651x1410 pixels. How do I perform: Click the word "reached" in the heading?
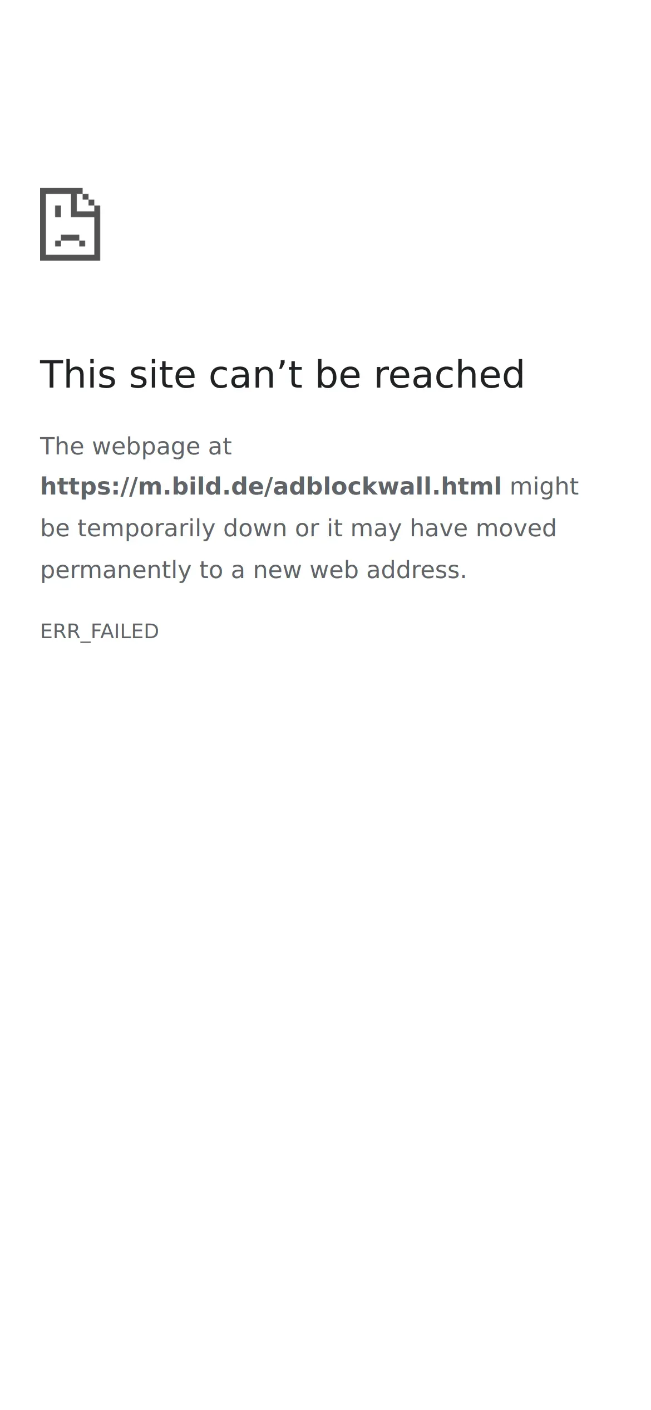coord(449,374)
